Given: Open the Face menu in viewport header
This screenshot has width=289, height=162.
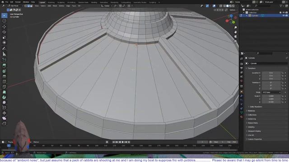Looking at the screenshot, I should [x=74, y=6].
